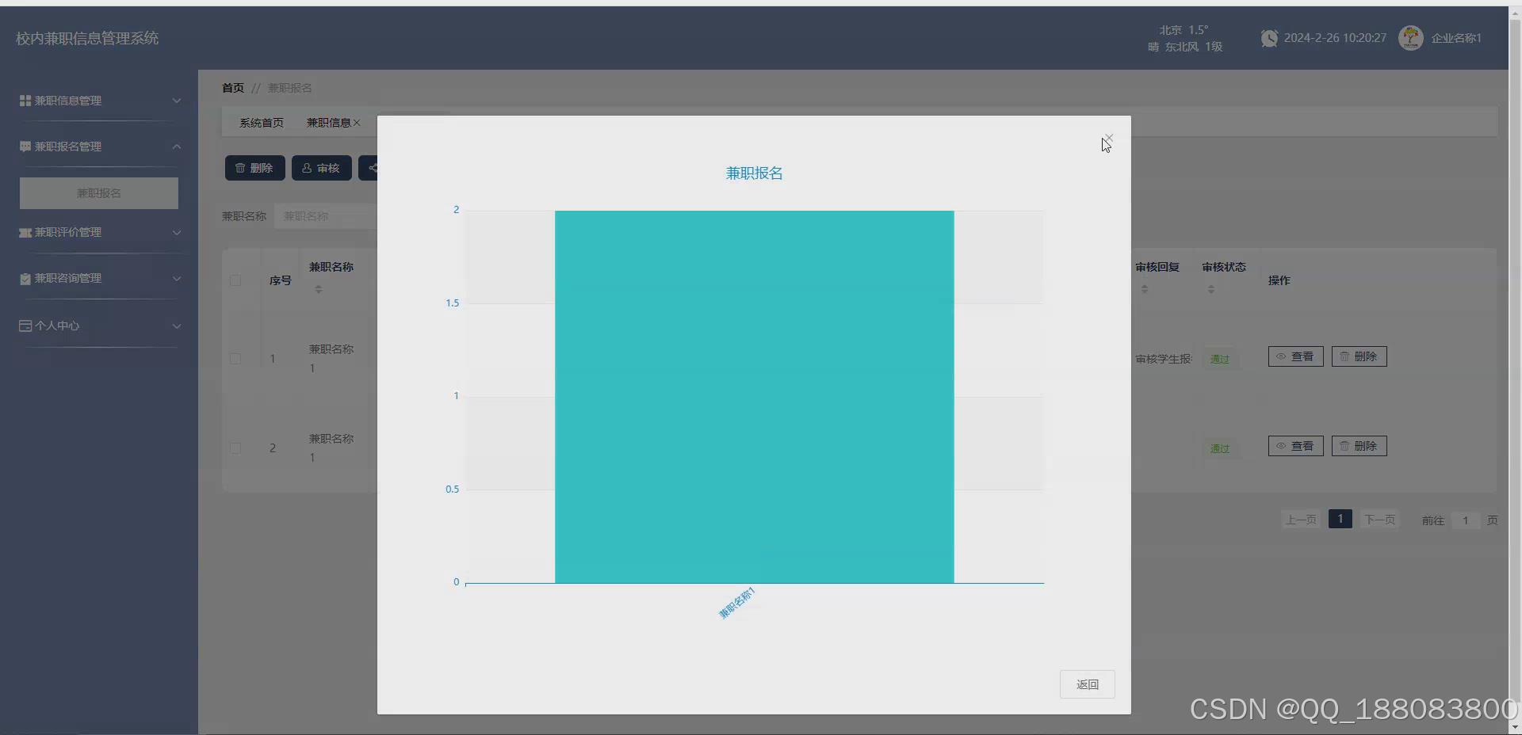The width and height of the screenshot is (1522, 735).
Task: Enter a page number in the 前往 field
Action: tap(1465, 520)
